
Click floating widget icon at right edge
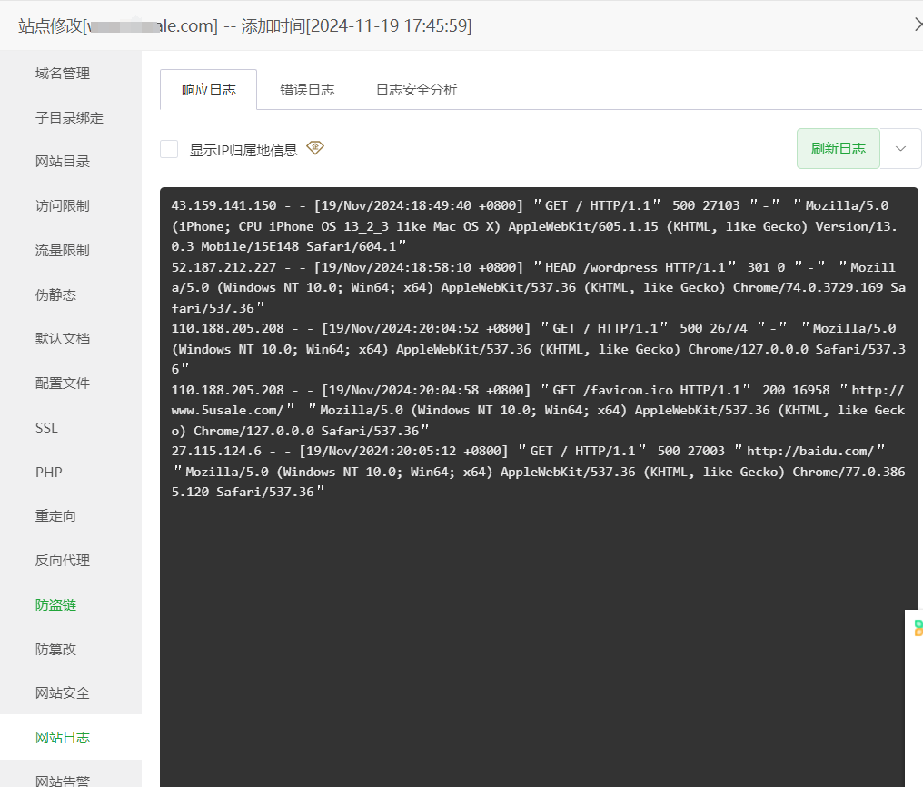tap(918, 628)
